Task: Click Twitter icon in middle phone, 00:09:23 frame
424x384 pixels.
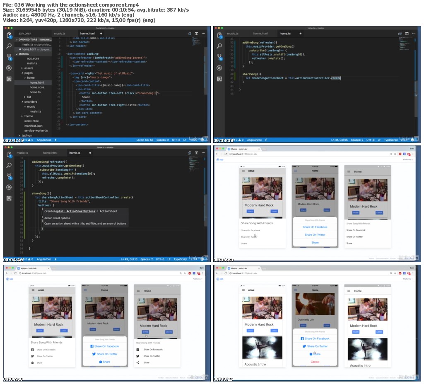Action: [x=304, y=346]
